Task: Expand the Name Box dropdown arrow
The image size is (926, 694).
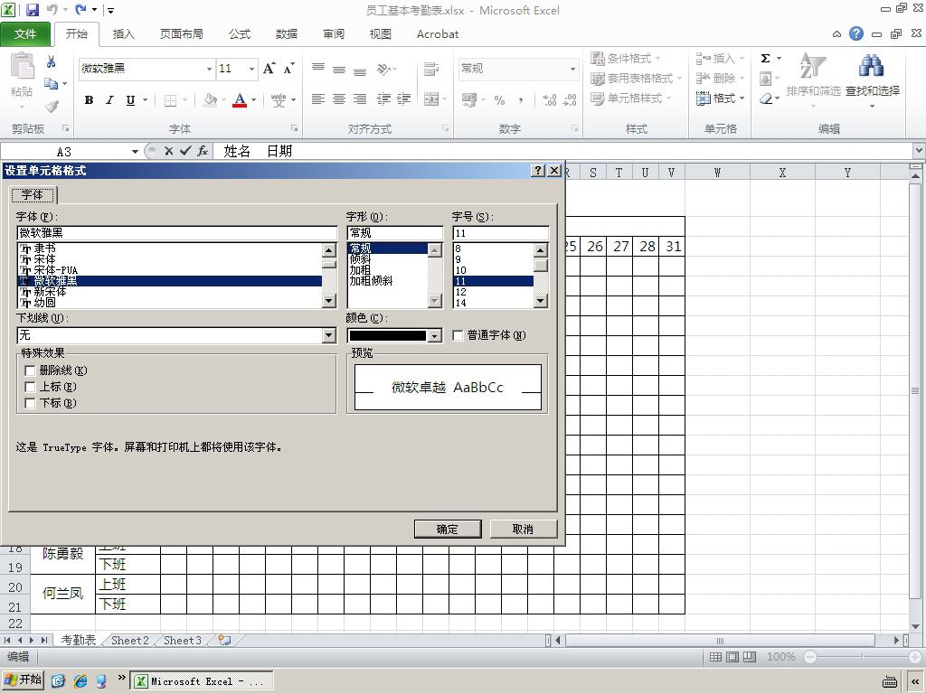Action: pos(135,152)
